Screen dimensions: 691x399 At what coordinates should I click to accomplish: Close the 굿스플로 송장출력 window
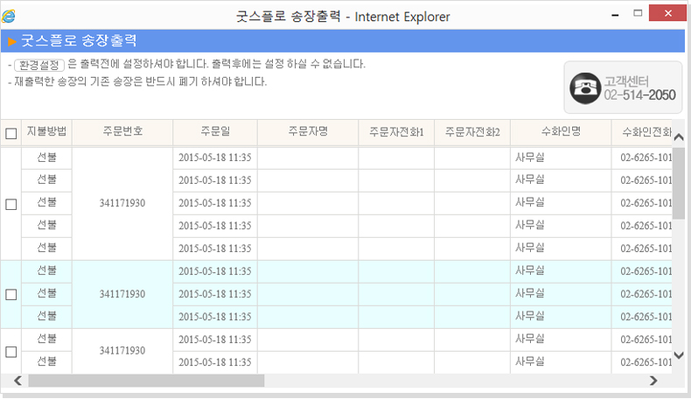667,13
